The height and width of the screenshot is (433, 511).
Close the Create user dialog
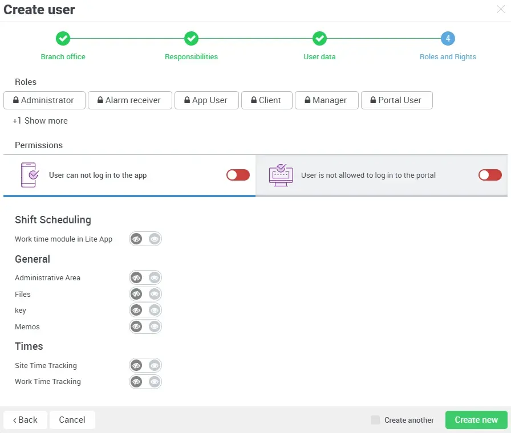pos(501,9)
